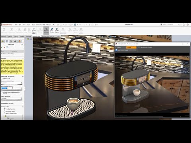This screenshot has width=191, height=143.
Task: Open the PhotoView 360 menu
Action: pos(41,25)
